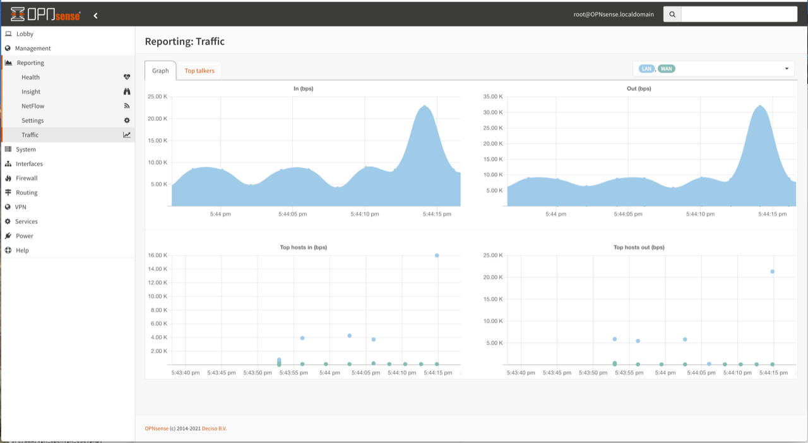Click the magnifier search icon
Image resolution: width=808 pixels, height=443 pixels.
tap(672, 15)
